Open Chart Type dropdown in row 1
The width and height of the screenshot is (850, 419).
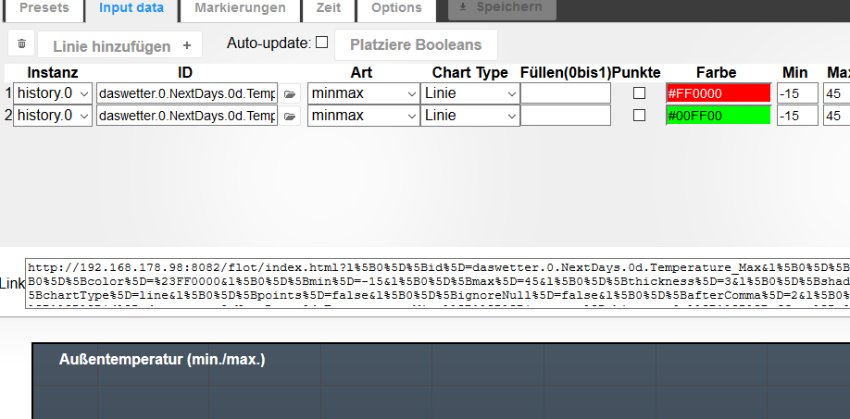[470, 93]
